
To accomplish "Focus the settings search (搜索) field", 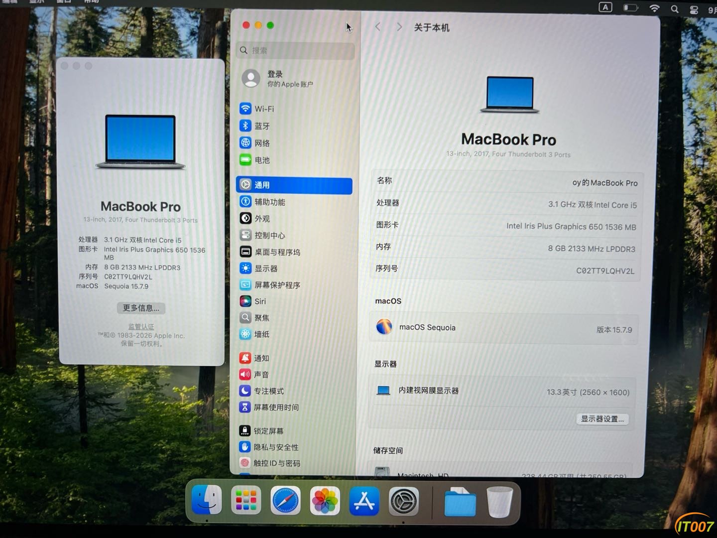I will [295, 50].
